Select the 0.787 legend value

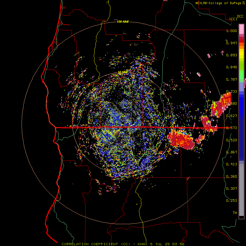point(232,79)
